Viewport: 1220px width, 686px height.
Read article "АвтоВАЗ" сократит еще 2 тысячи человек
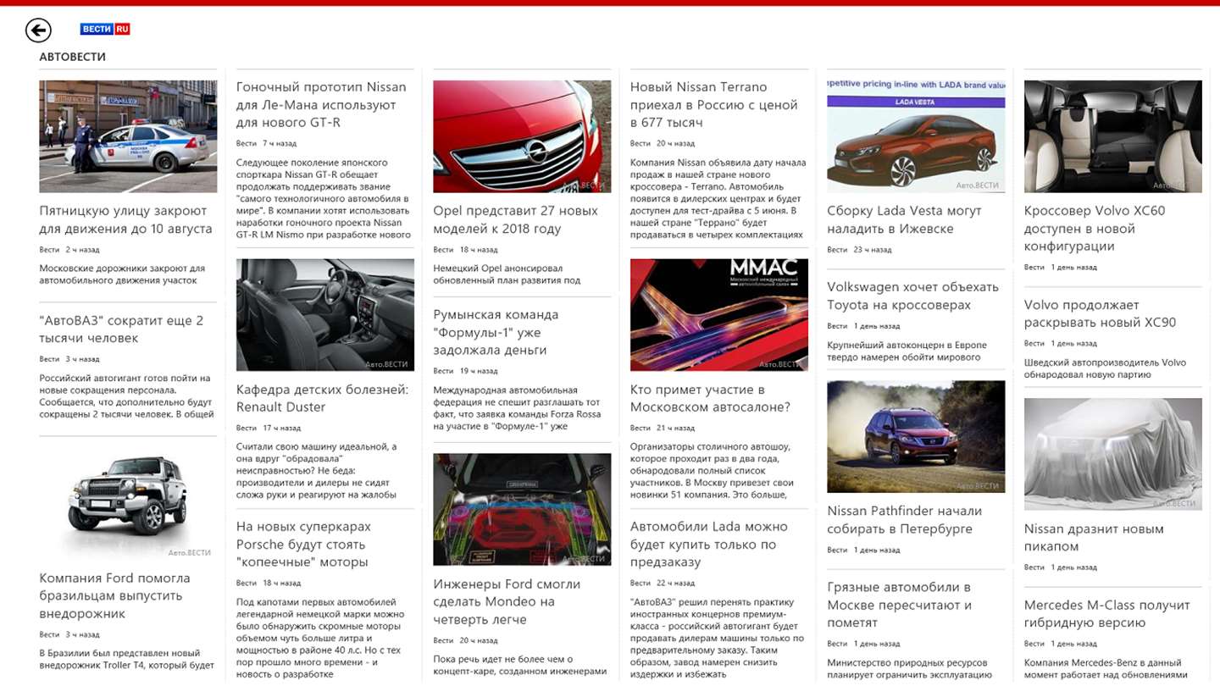pyautogui.click(x=121, y=329)
